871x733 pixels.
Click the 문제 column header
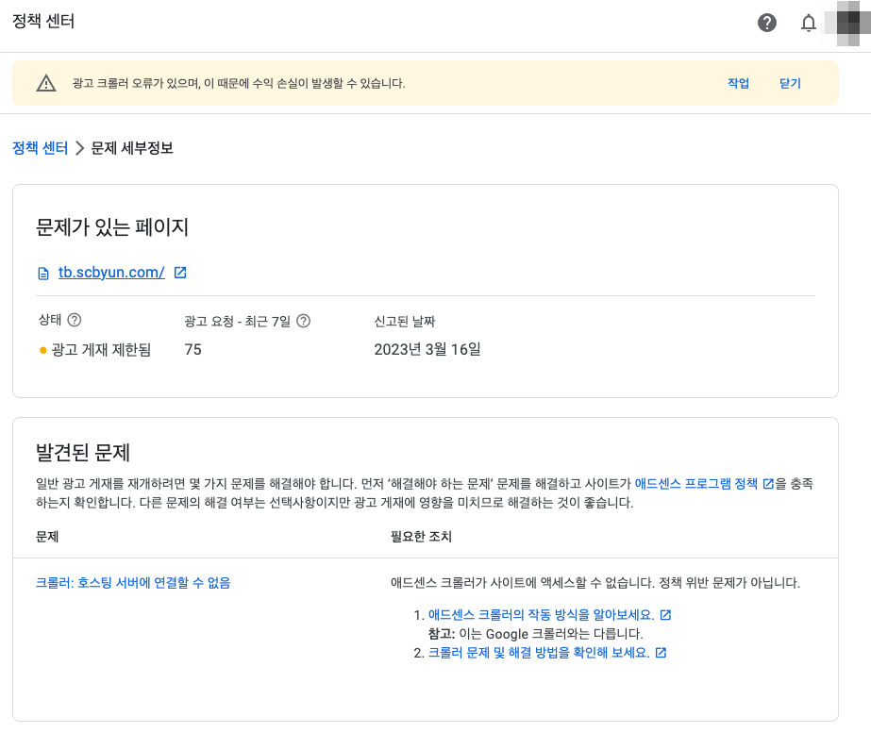point(47,537)
